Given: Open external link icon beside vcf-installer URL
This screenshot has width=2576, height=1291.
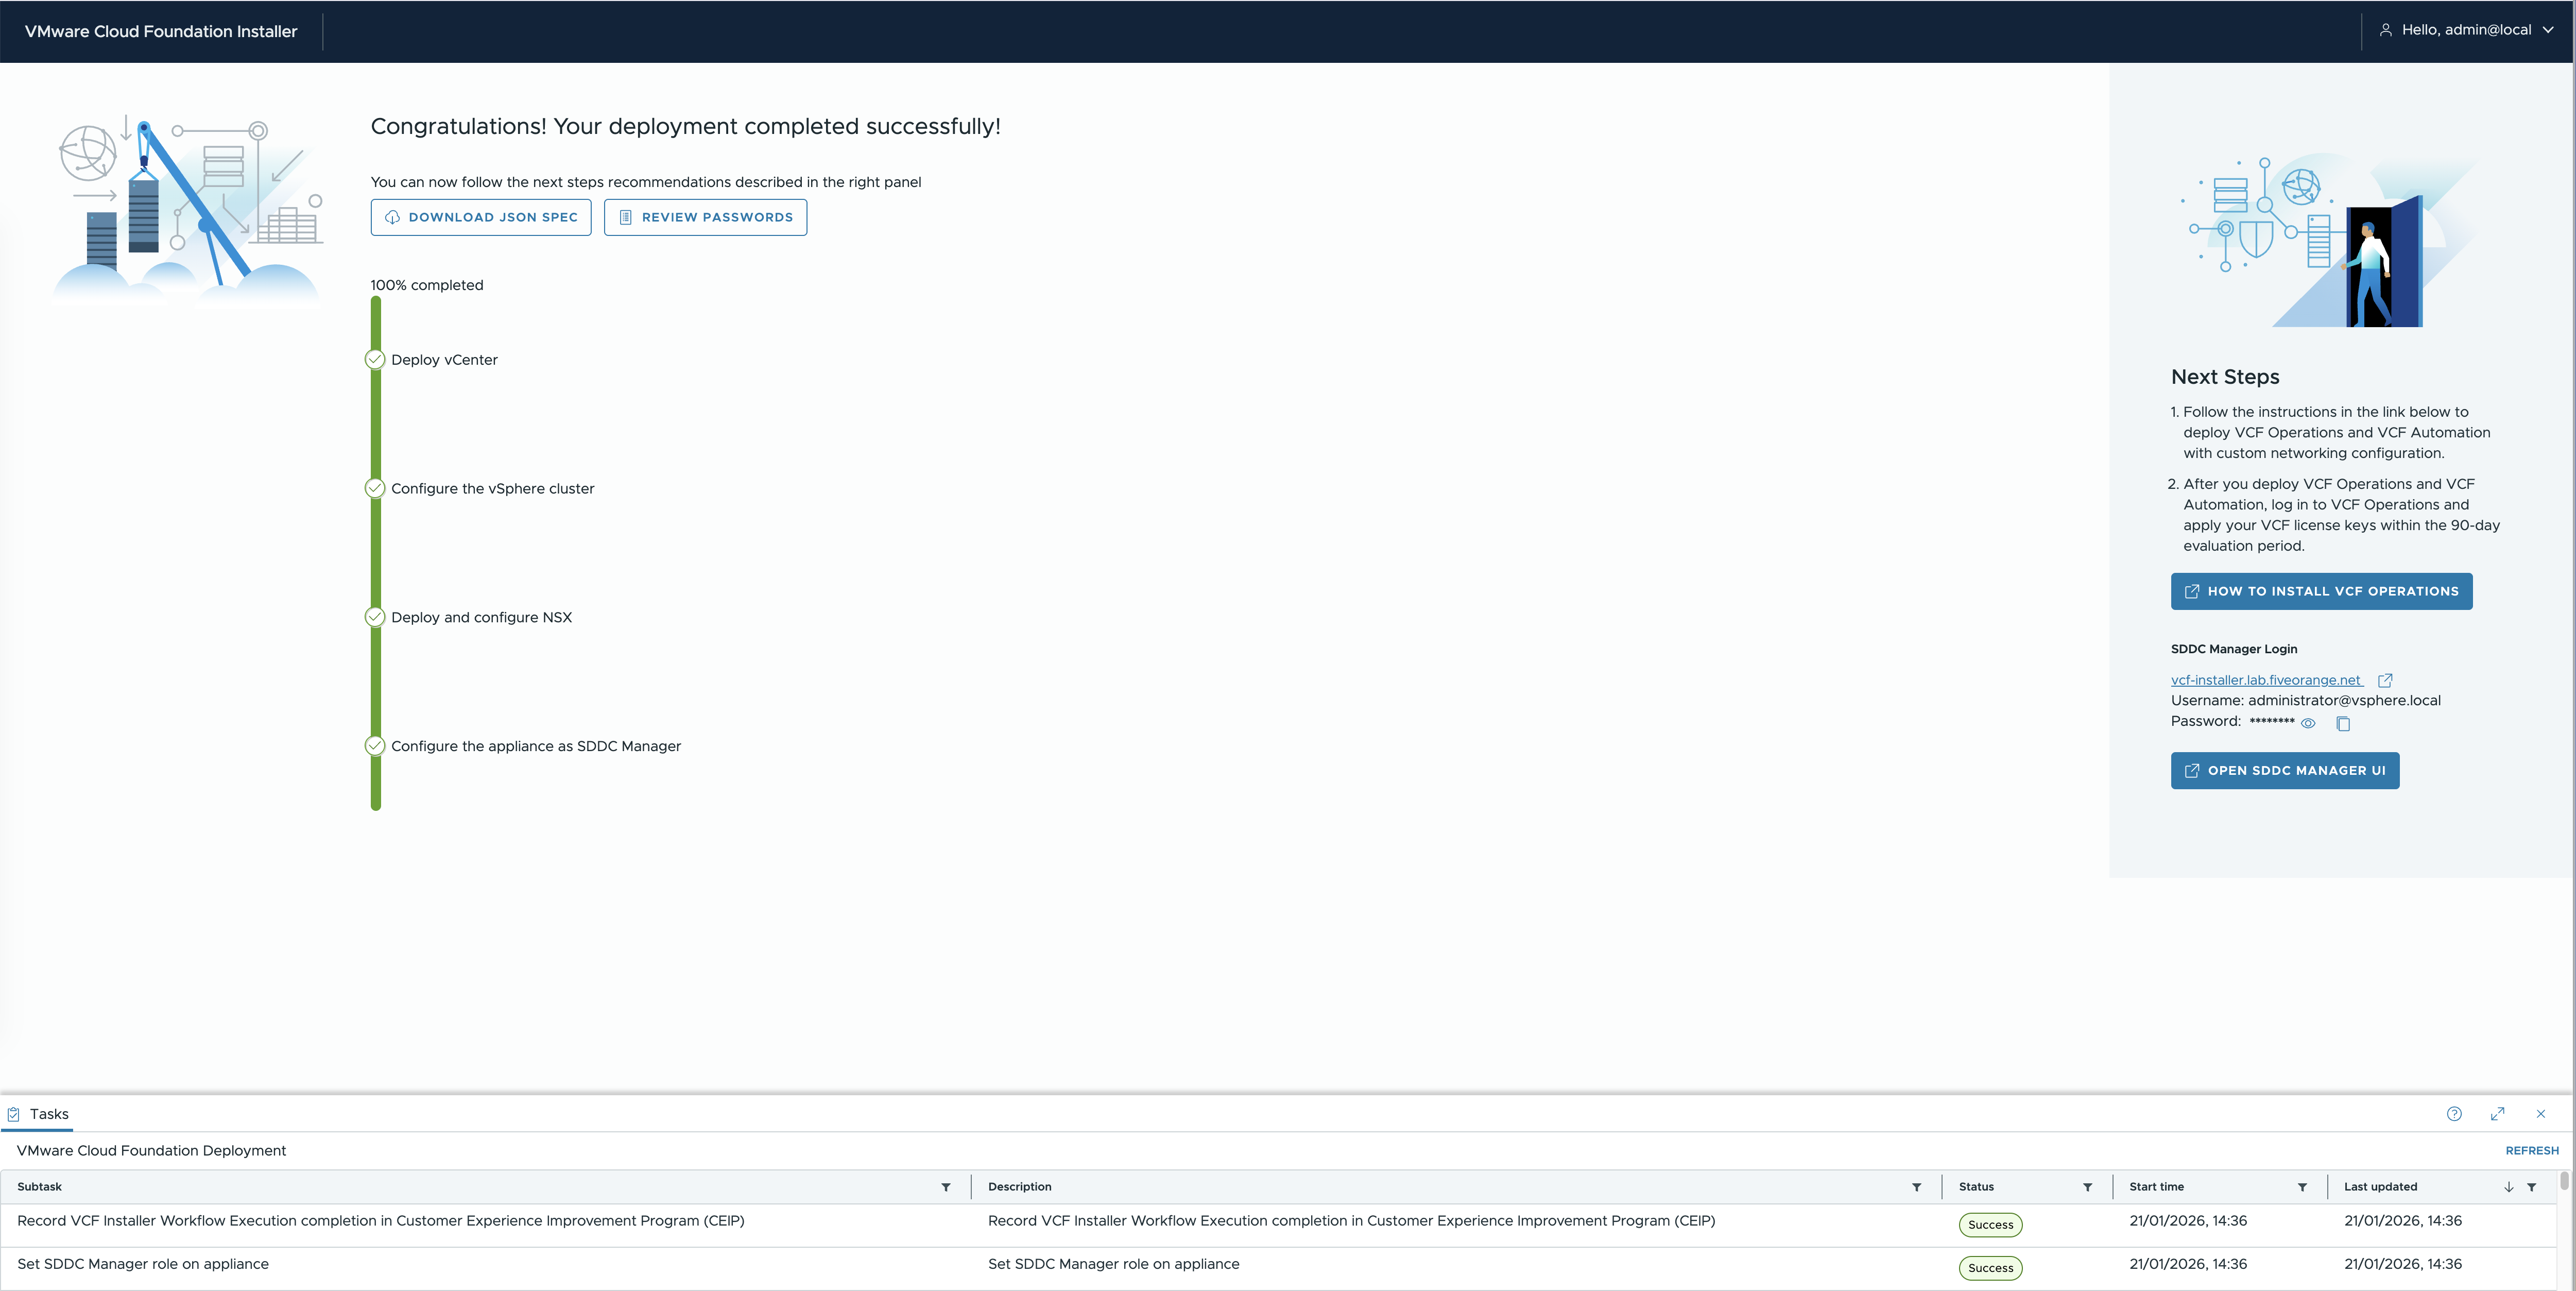Looking at the screenshot, I should (x=2385, y=681).
